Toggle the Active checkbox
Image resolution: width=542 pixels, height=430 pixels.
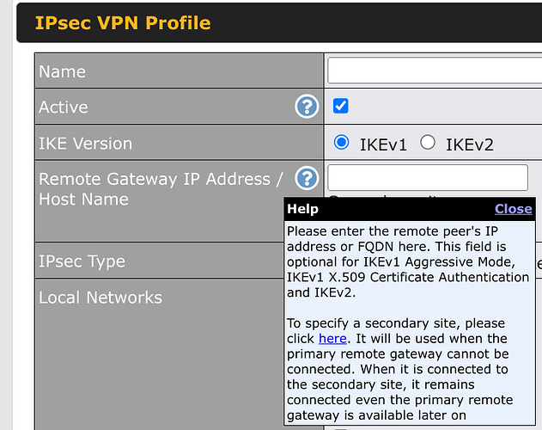(x=341, y=106)
